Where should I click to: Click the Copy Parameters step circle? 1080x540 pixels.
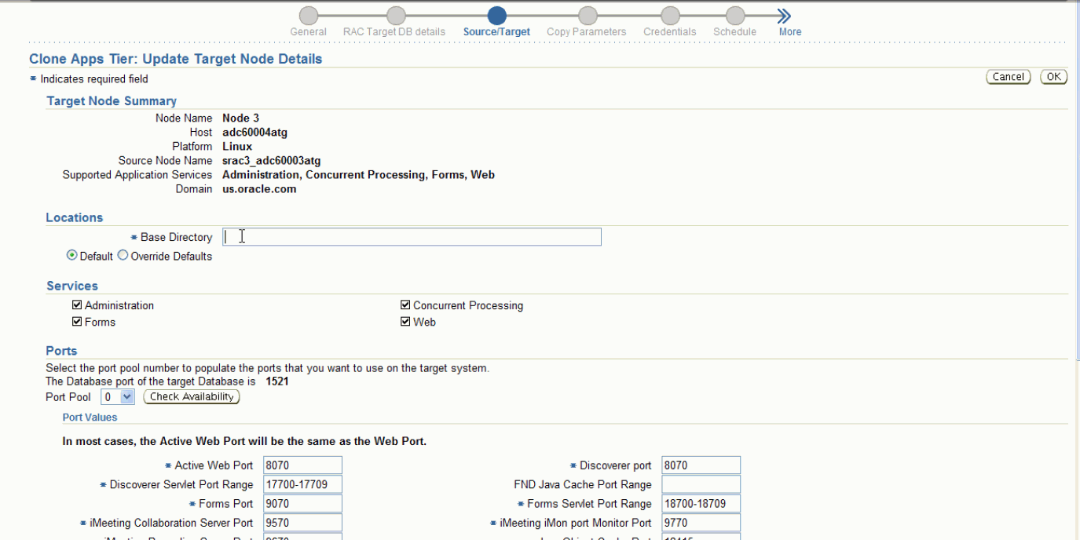587,16
